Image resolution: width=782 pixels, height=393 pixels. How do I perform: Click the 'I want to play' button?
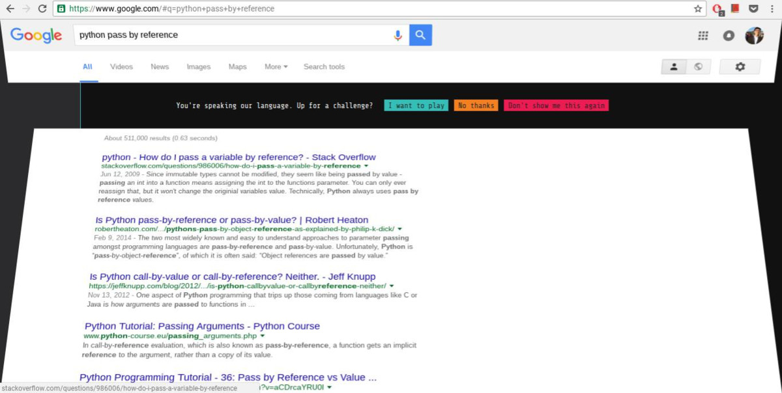pos(416,105)
